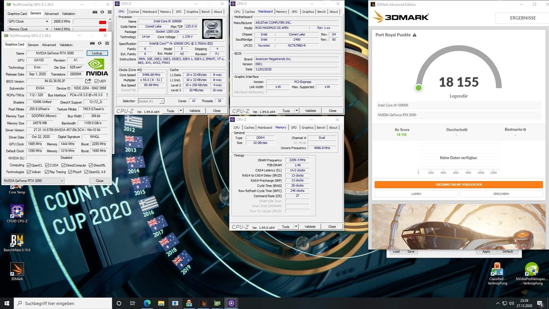Image resolution: width=549 pixels, height=309 pixels.
Task: Click the SPEICHERN button in 3DMark
Action: [x=501, y=194]
